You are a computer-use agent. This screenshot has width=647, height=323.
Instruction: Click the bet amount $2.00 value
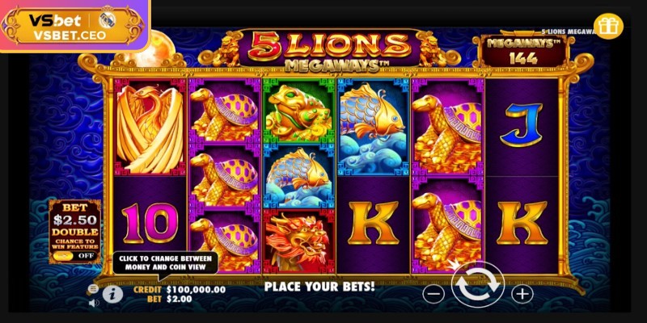point(179,299)
